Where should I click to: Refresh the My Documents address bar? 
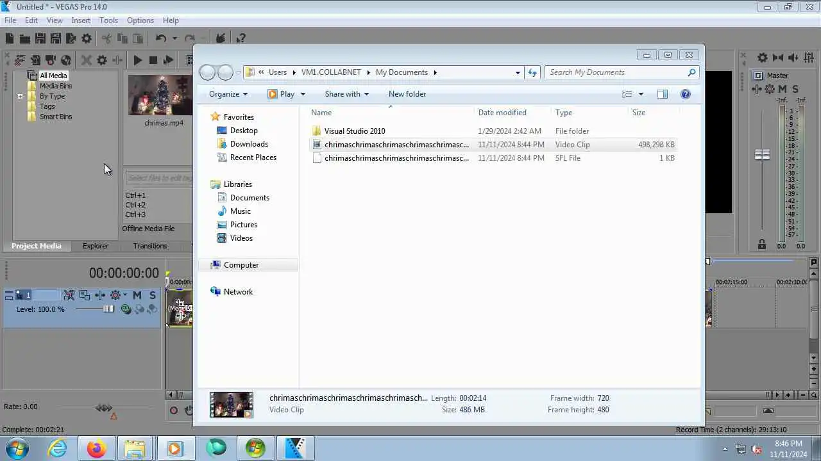(x=532, y=72)
